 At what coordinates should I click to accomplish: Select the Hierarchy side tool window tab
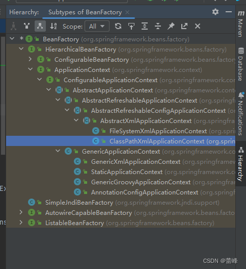point(241,164)
